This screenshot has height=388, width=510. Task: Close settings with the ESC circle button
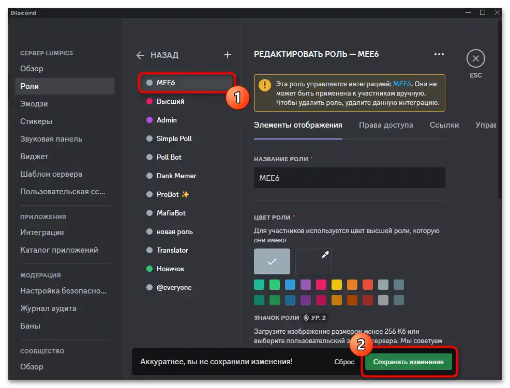(475, 58)
